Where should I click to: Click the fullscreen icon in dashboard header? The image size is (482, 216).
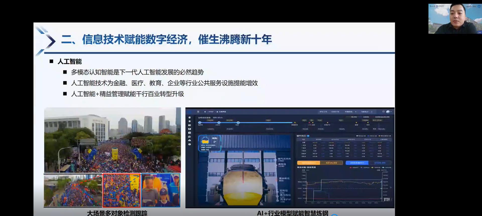tap(383, 112)
